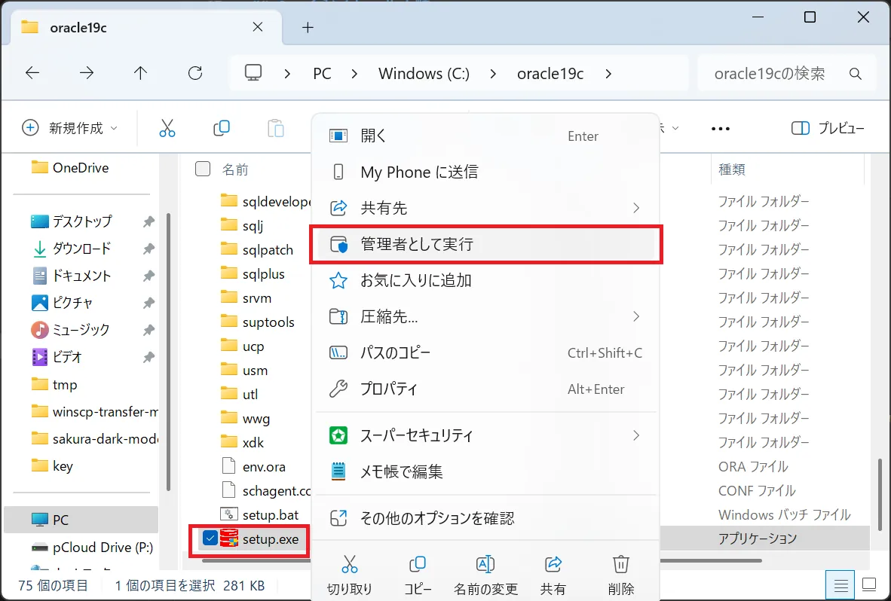
Task: Click chevron after oracle19c in address bar
Action: point(608,74)
